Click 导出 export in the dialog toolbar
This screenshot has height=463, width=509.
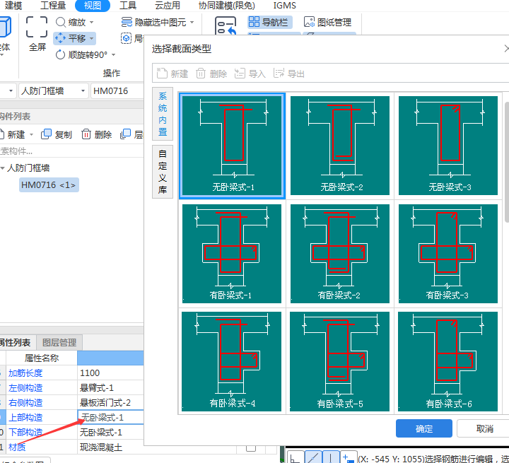pyautogui.click(x=289, y=74)
